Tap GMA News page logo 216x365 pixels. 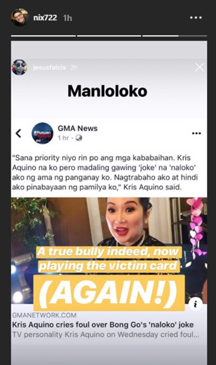click(x=42, y=133)
